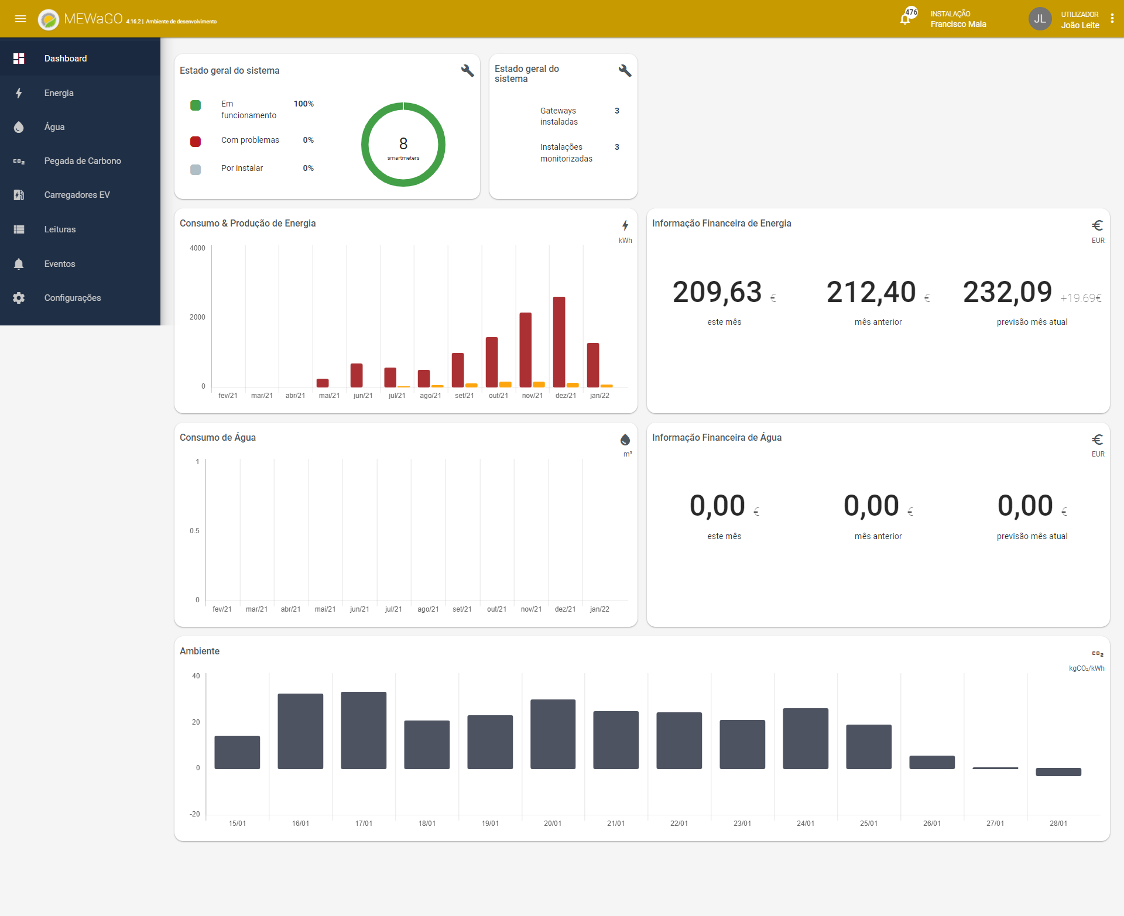Click Informação Financeira de Energia title
Viewport: 1124px width, 916px height.
click(721, 224)
